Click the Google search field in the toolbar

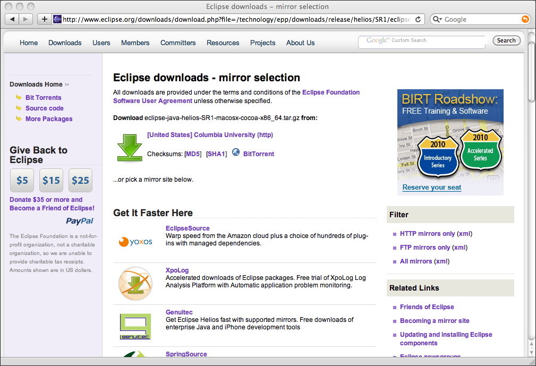(x=480, y=20)
